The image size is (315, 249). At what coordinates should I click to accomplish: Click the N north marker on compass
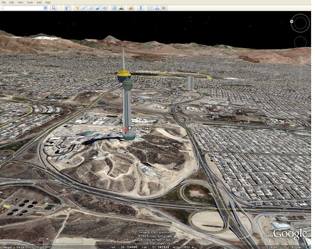(x=292, y=21)
